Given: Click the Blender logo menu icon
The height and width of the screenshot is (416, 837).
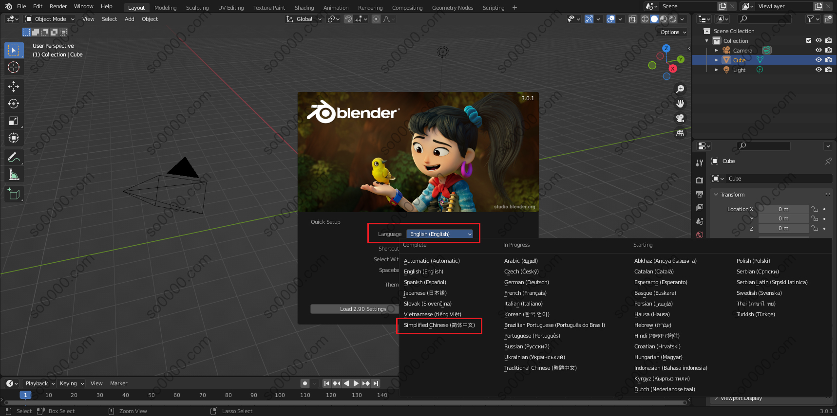Looking at the screenshot, I should click(x=8, y=6).
